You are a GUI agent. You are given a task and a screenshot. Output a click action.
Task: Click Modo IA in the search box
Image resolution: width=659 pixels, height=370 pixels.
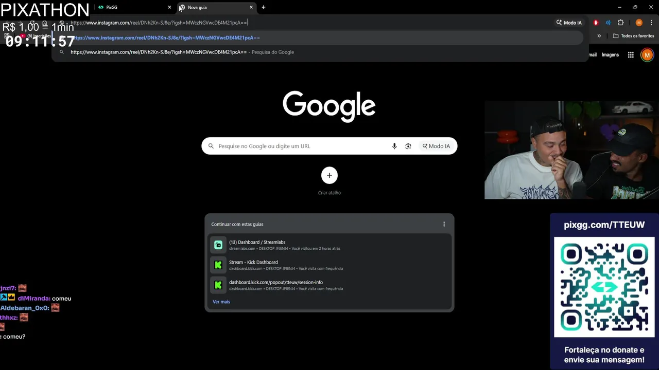(436, 146)
